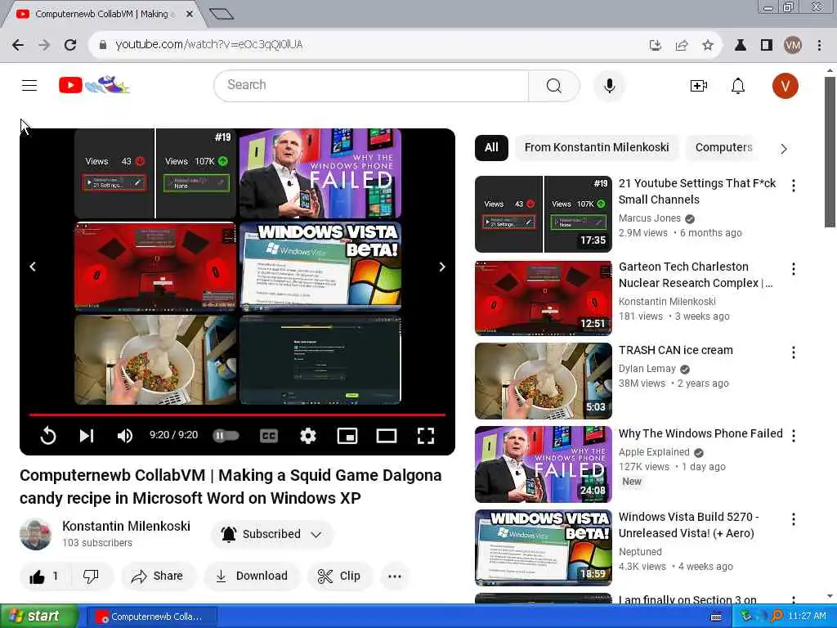Open the account avatar V menu
The height and width of the screenshot is (628, 837).
(x=785, y=85)
